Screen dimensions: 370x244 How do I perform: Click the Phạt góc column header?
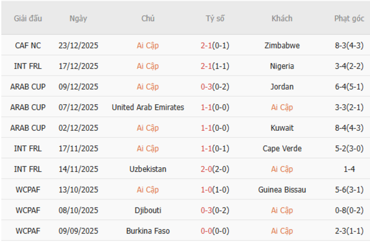click(349, 18)
